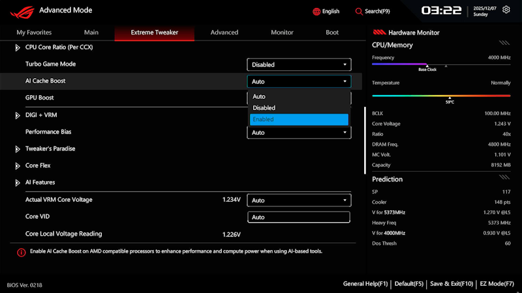Click the Hardware Monitor stripes icon
The width and height of the screenshot is (522, 293).
point(379,32)
